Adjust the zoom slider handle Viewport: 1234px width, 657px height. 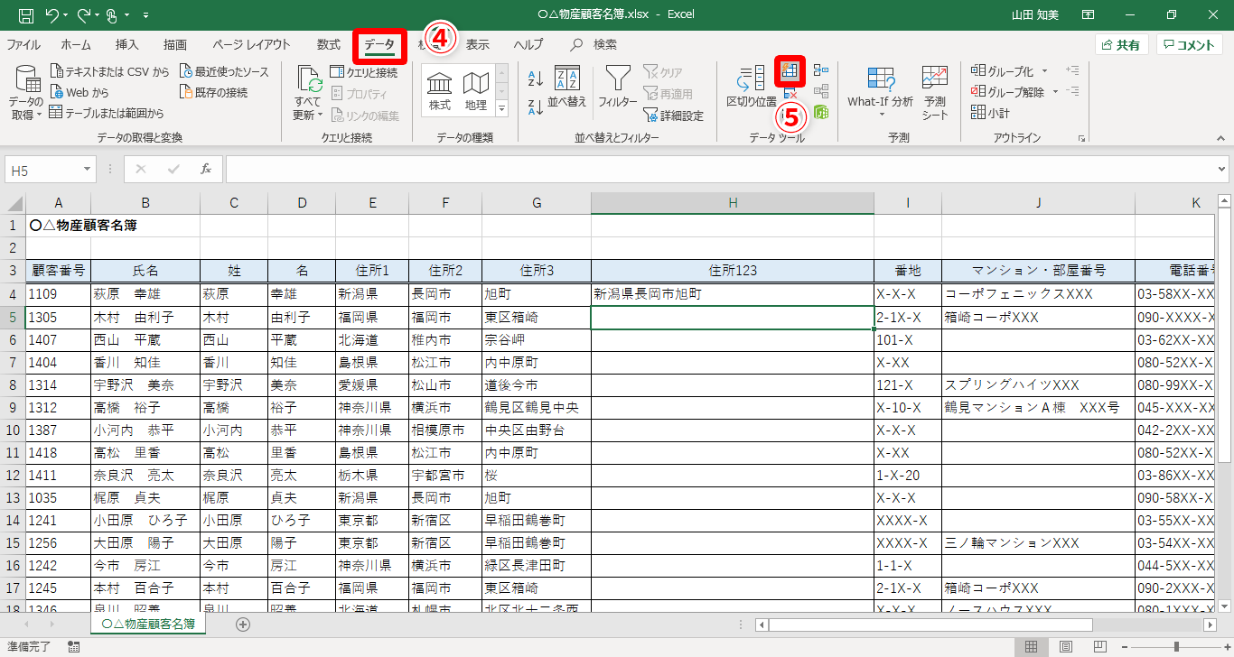click(x=1175, y=646)
